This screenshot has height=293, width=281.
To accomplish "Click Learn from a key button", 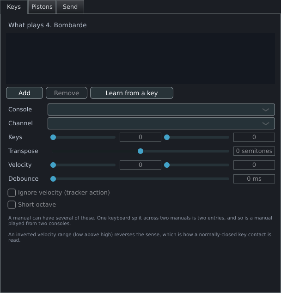I will click(x=132, y=93).
